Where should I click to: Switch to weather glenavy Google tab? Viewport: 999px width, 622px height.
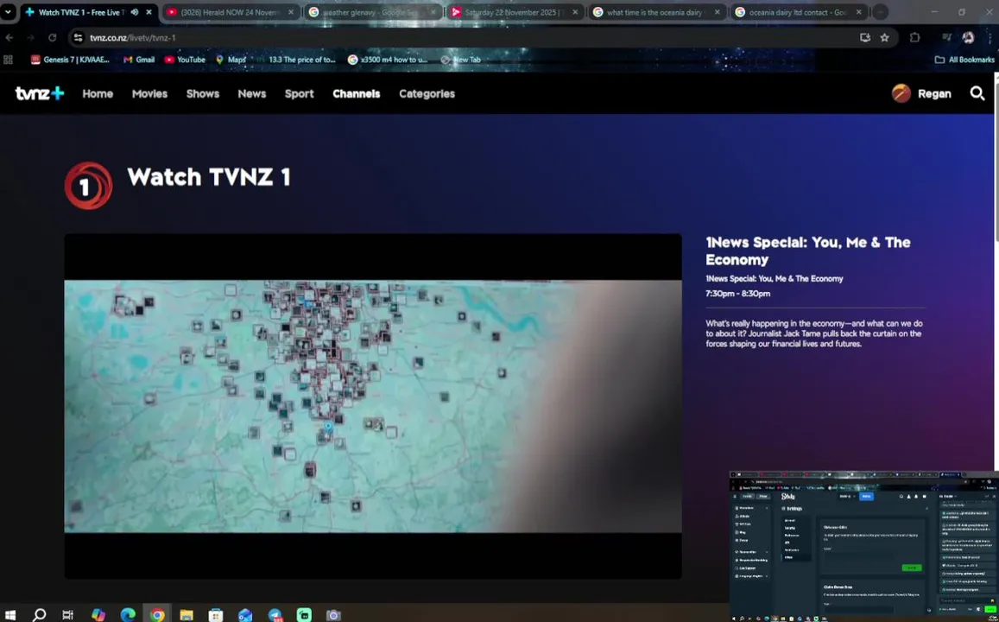(373, 12)
